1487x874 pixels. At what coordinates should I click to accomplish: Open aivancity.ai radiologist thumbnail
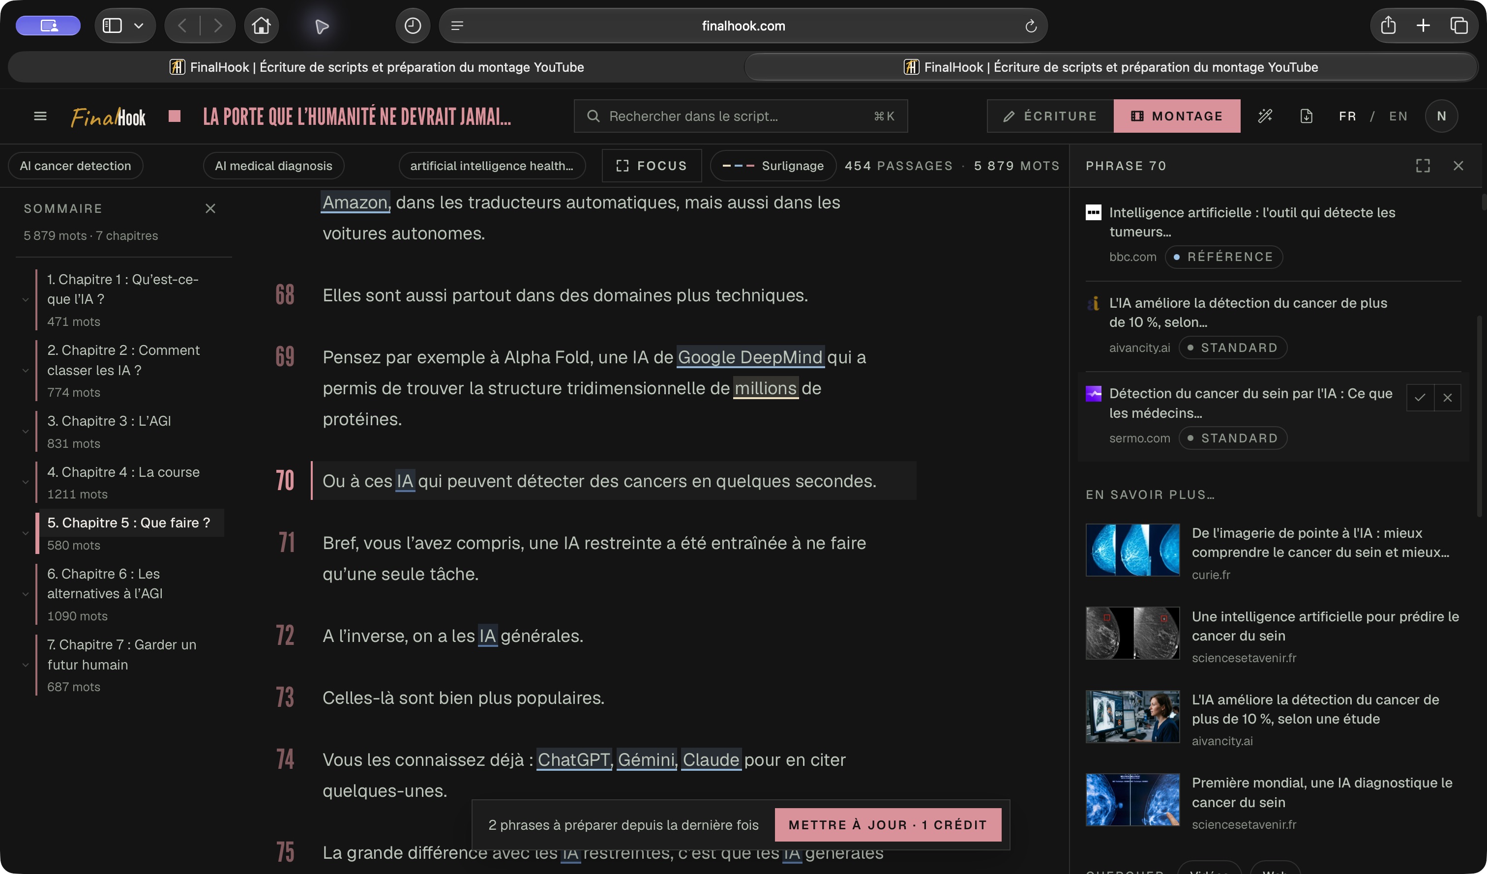coord(1132,717)
